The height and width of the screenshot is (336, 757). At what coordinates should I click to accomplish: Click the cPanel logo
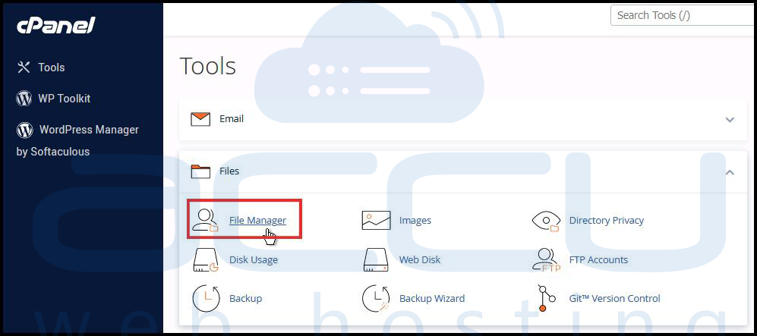[56, 26]
